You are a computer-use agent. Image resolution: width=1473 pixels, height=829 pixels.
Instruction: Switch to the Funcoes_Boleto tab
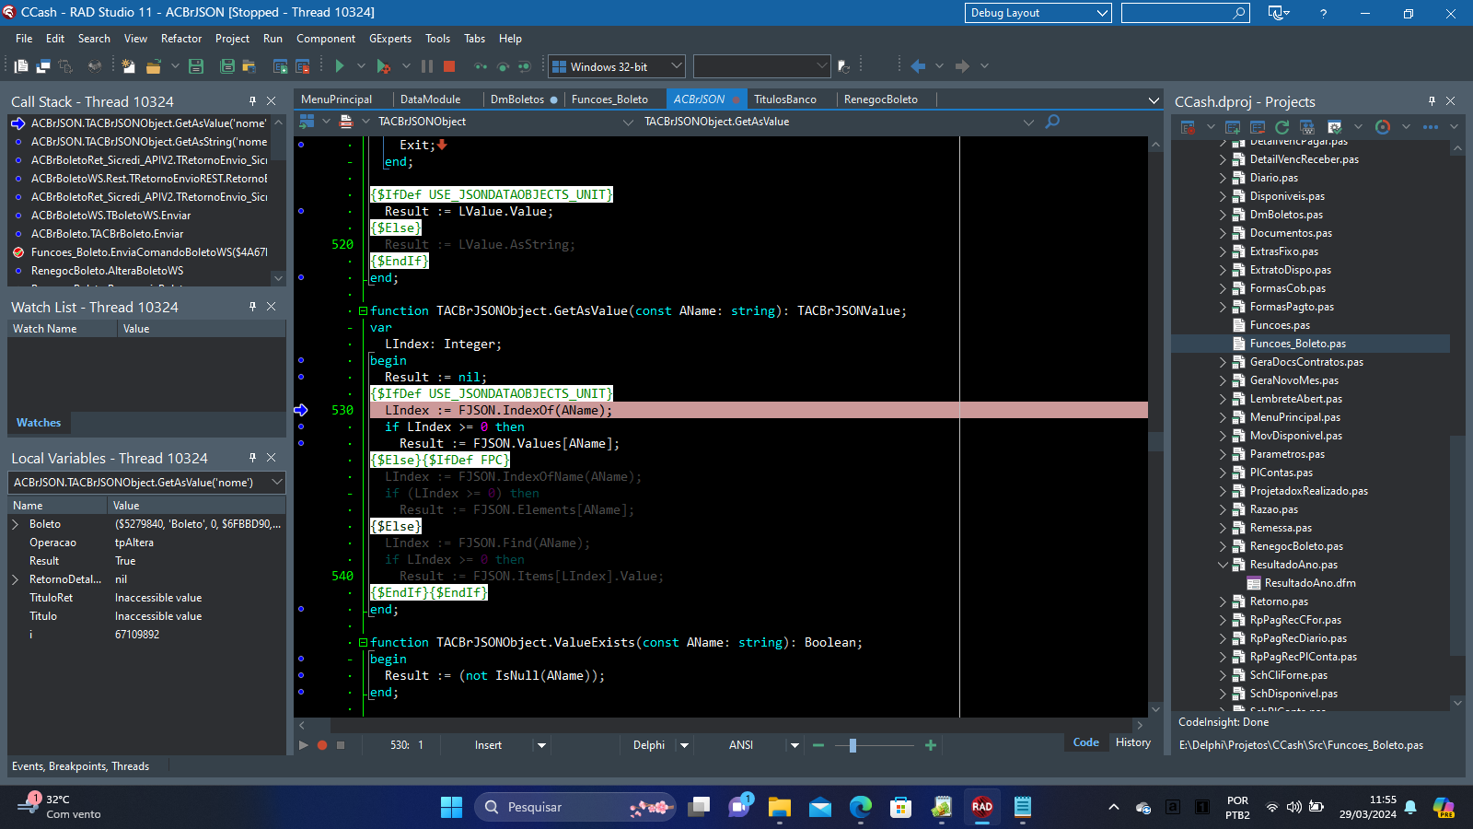click(x=609, y=99)
